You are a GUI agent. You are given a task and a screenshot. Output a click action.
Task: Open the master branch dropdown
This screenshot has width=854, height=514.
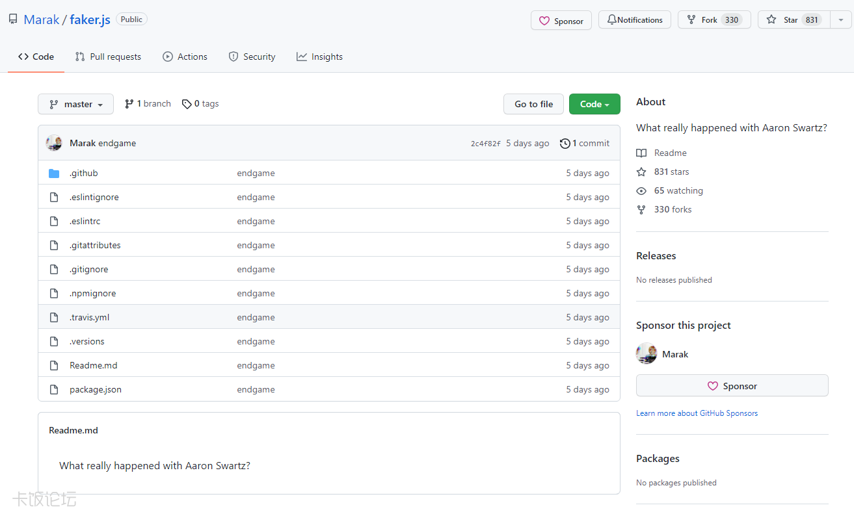pyautogui.click(x=75, y=104)
